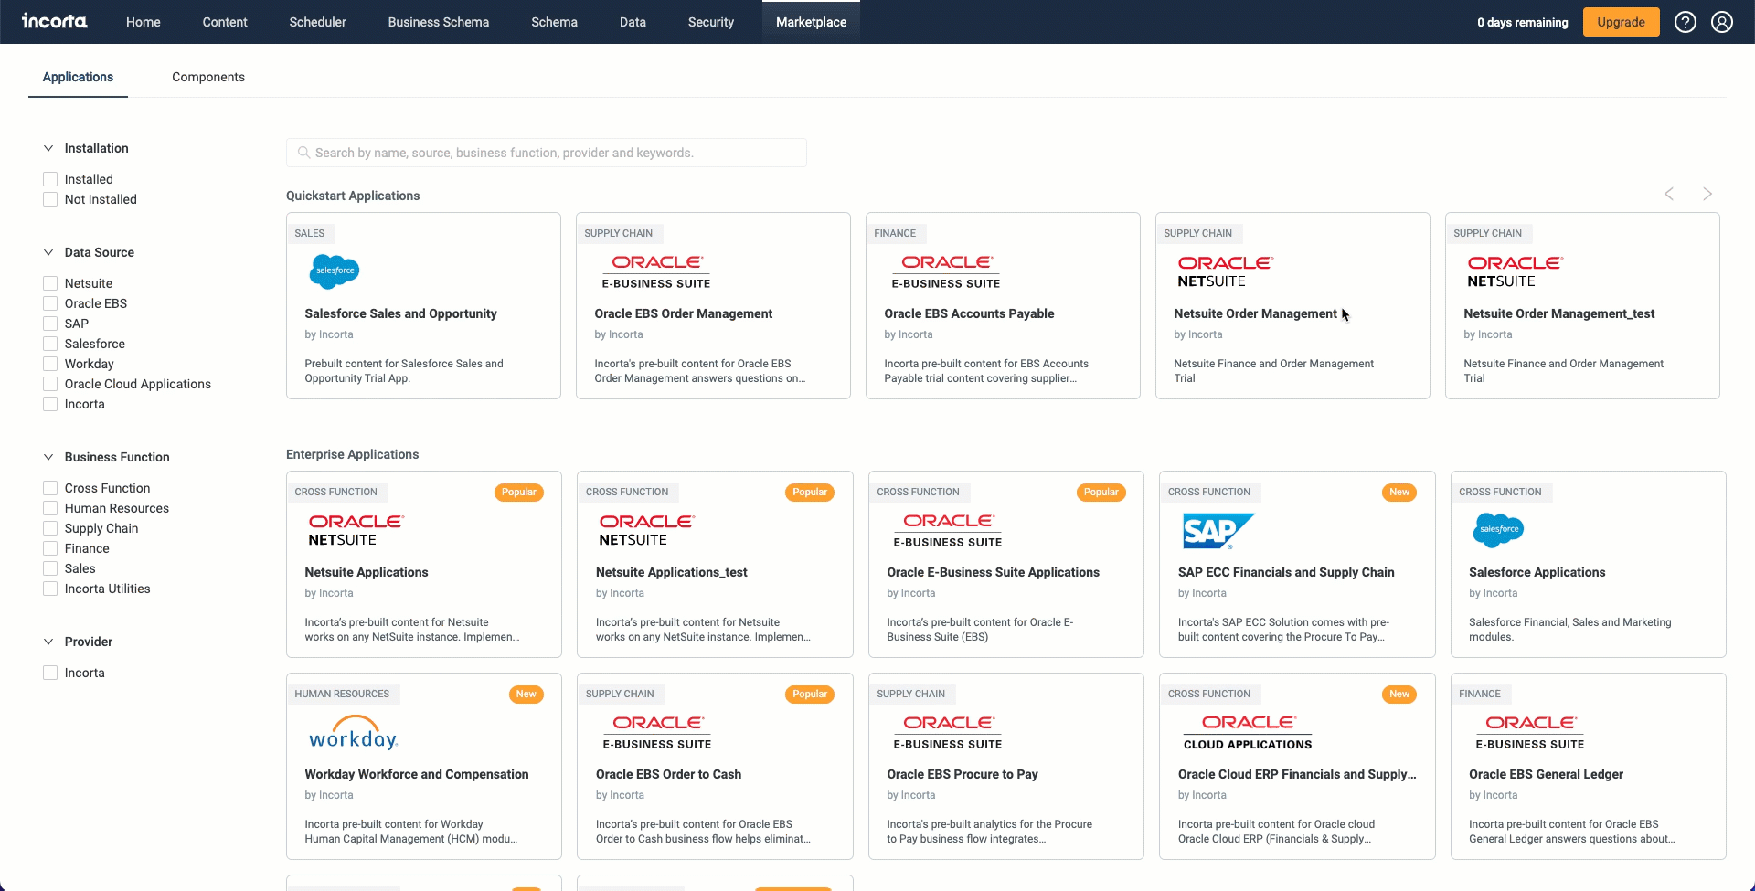This screenshot has width=1755, height=891.
Task: Collapse the Provider filter section
Action: tap(48, 642)
